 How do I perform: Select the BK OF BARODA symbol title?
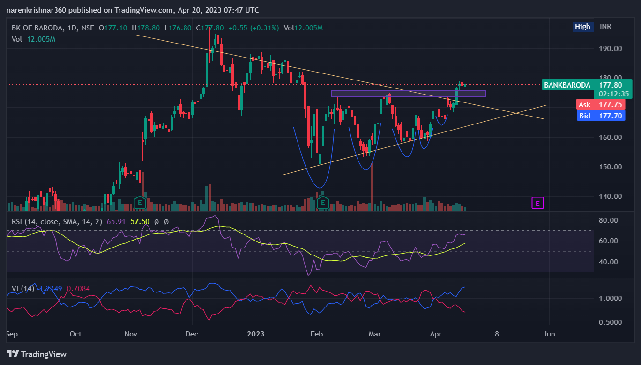coord(37,28)
